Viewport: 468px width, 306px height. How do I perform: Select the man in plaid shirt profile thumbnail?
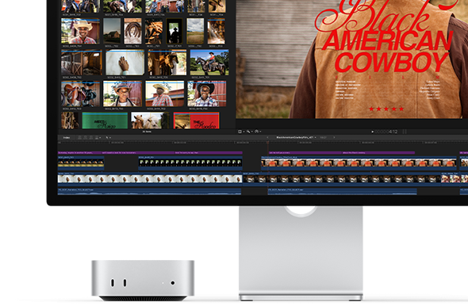point(165,94)
